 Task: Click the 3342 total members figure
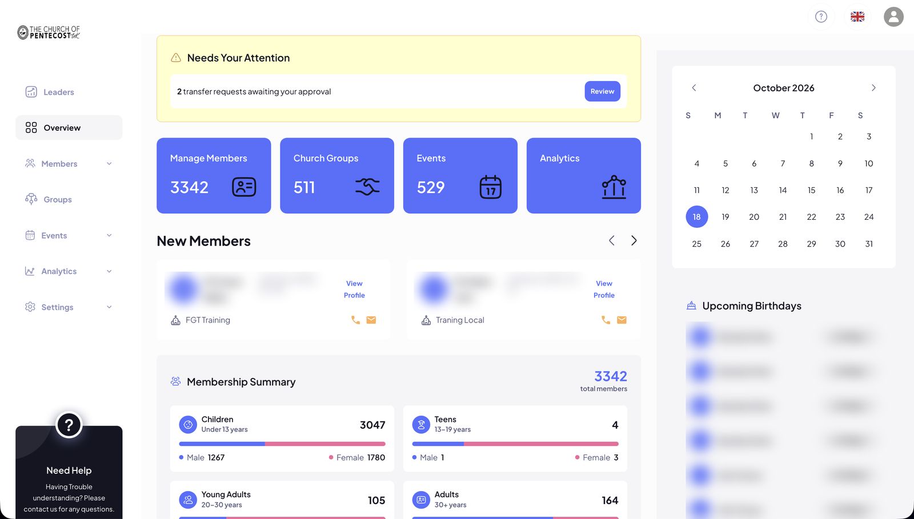click(x=611, y=376)
